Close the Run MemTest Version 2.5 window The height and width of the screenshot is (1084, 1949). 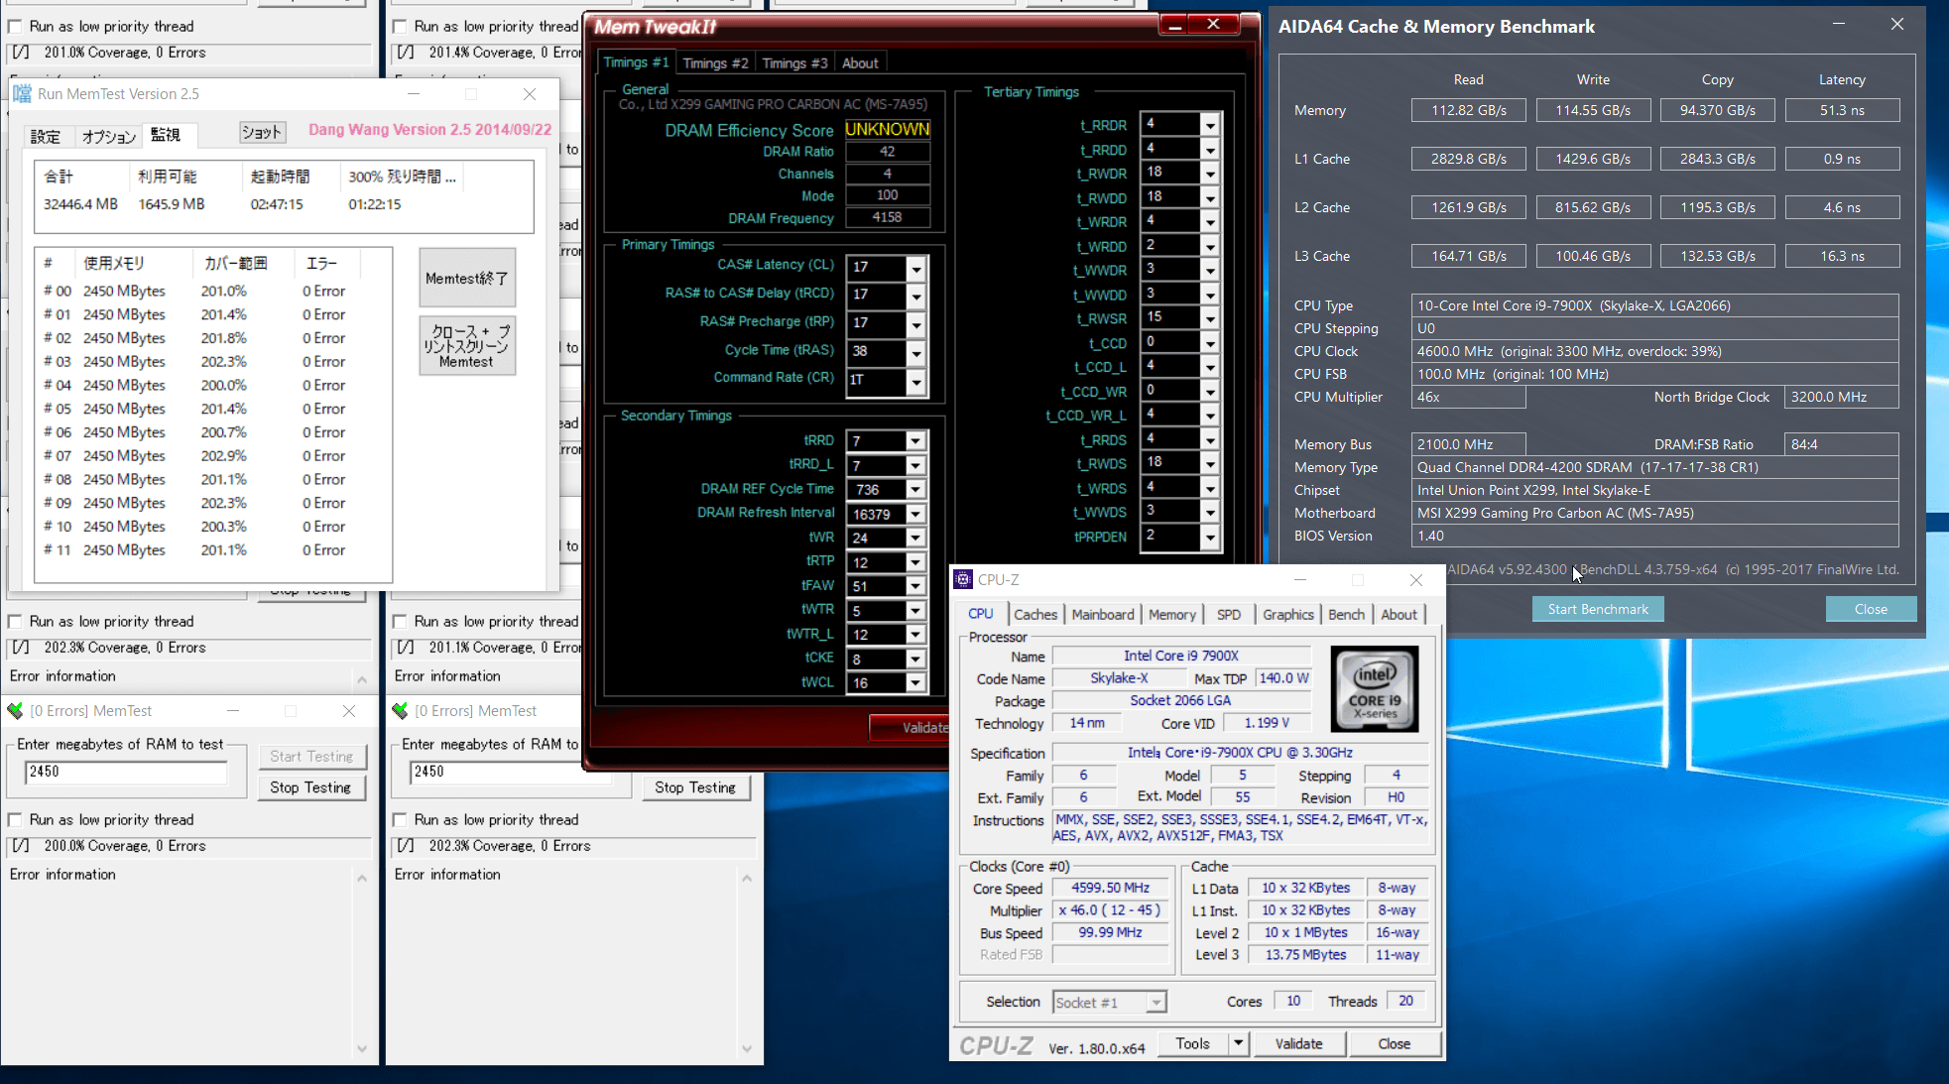[x=530, y=93]
